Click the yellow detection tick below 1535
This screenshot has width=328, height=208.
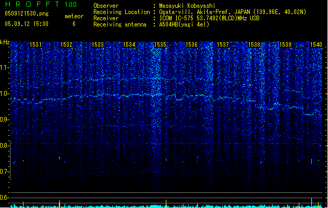[166, 203]
